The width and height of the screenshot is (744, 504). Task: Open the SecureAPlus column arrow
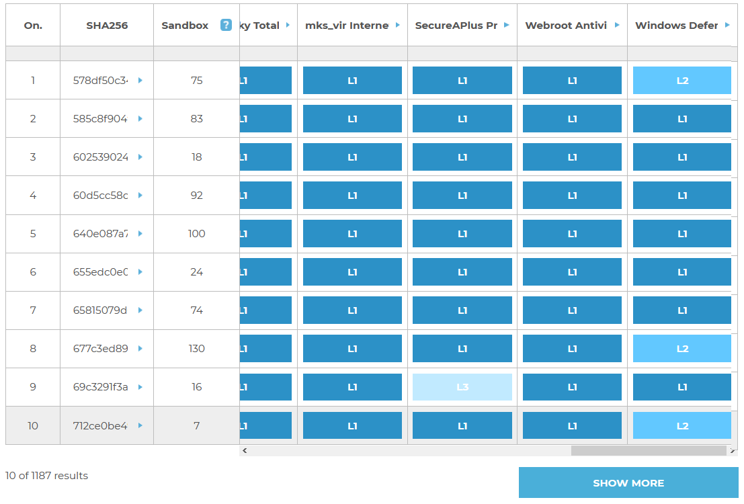pos(507,26)
